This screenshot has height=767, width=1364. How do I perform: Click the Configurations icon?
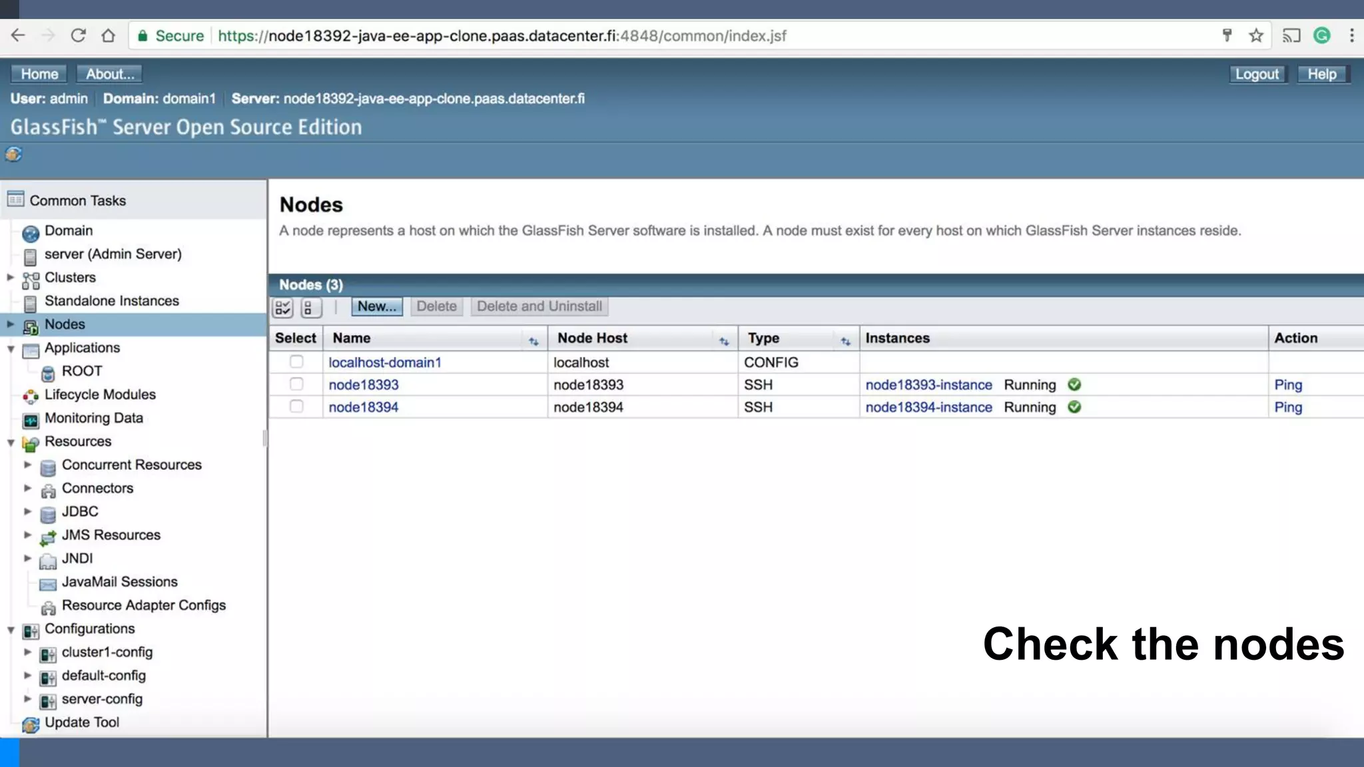point(31,631)
